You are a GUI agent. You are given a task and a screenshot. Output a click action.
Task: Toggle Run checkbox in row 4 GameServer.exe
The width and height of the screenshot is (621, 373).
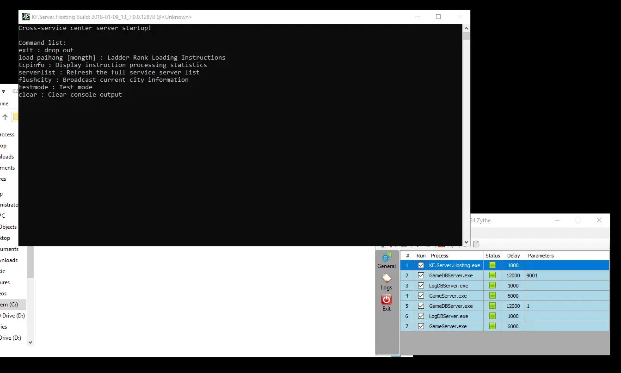(x=421, y=296)
